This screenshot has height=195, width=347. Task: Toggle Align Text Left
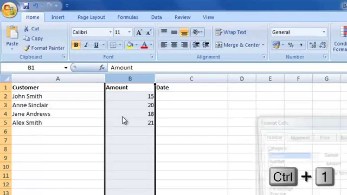(x=164, y=45)
